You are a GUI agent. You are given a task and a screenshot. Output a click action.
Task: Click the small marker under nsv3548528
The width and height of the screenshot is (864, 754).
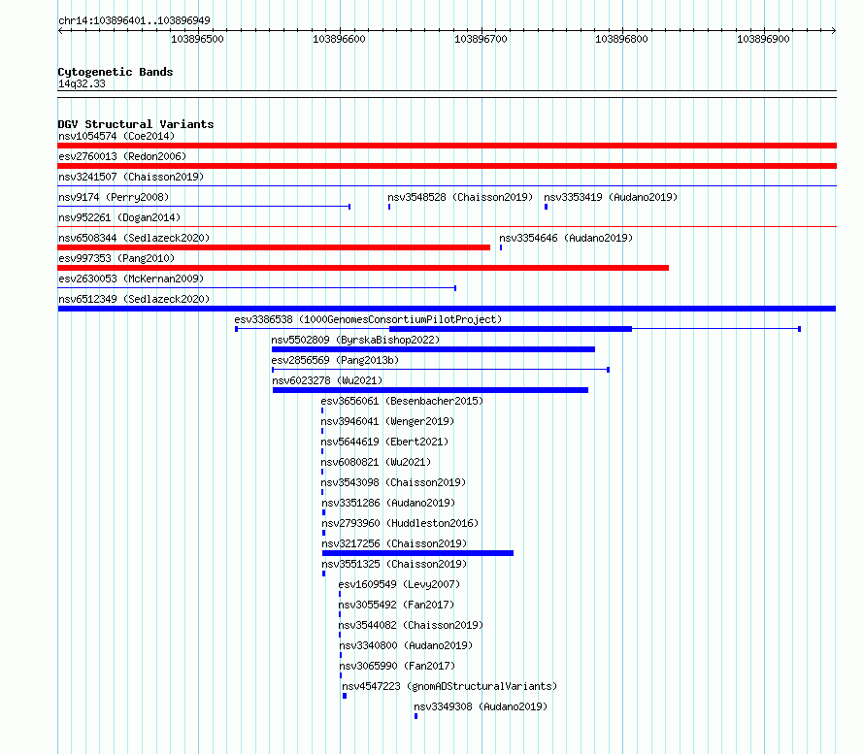389,207
